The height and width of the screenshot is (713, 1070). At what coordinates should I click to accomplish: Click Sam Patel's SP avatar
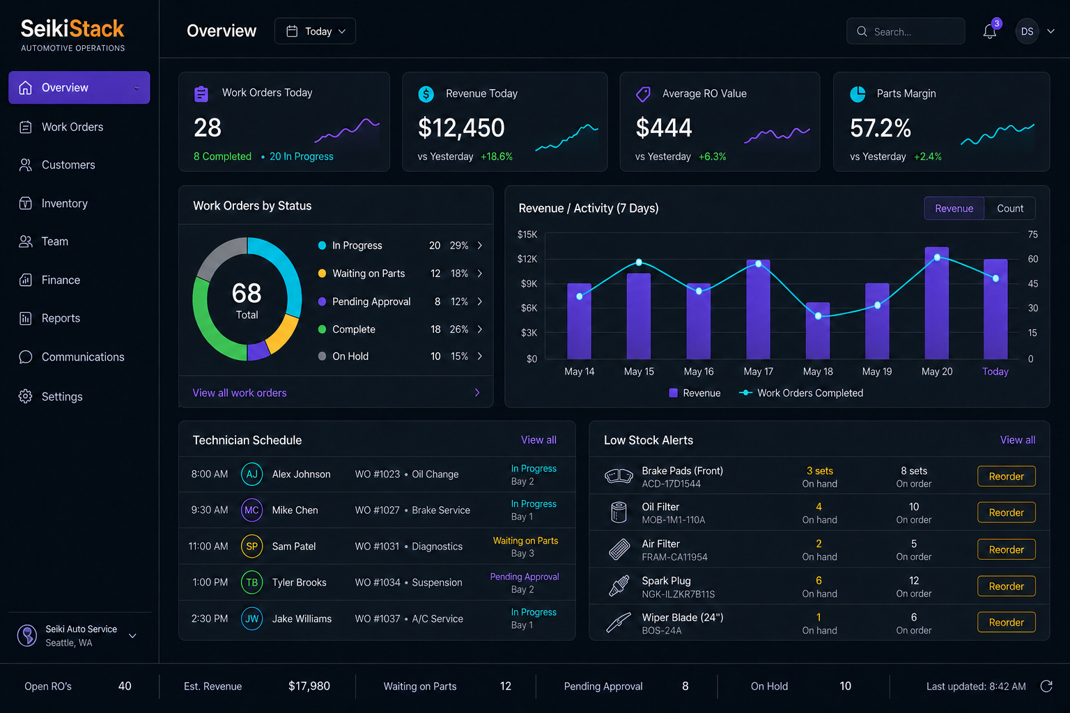[251, 547]
